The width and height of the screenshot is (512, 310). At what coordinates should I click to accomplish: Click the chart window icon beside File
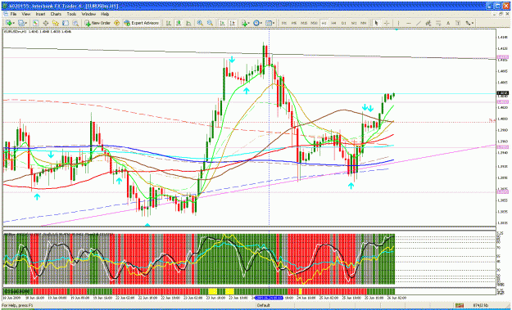[x=6, y=14]
